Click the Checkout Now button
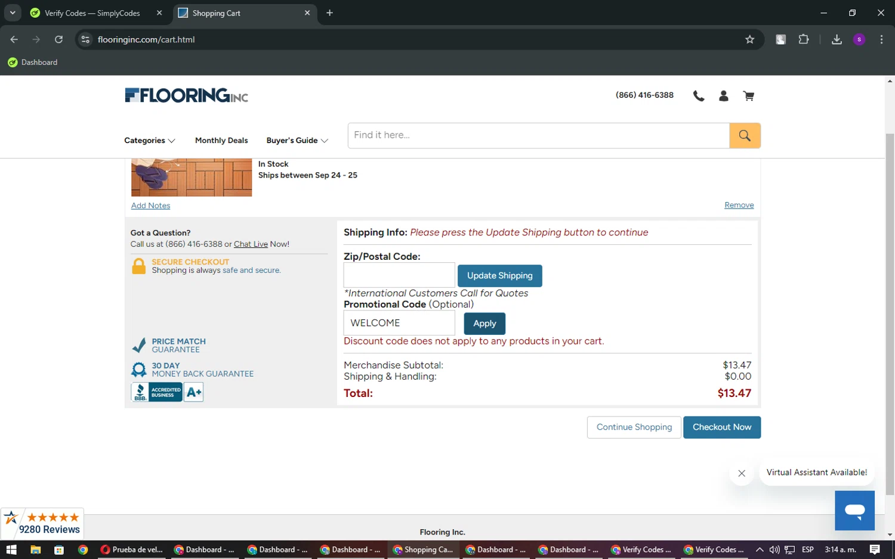895x559 pixels. coord(721,427)
